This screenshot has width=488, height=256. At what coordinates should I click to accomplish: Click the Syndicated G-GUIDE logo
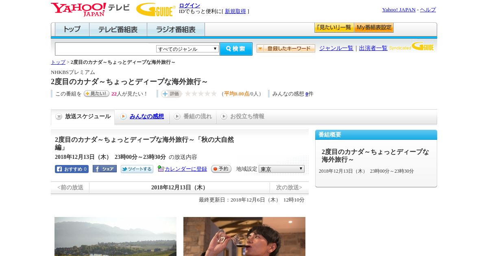coord(411,47)
